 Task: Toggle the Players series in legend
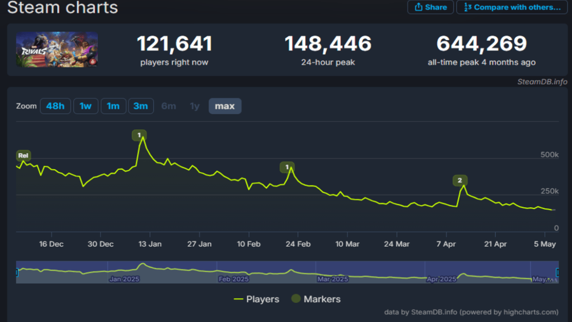pos(256,299)
